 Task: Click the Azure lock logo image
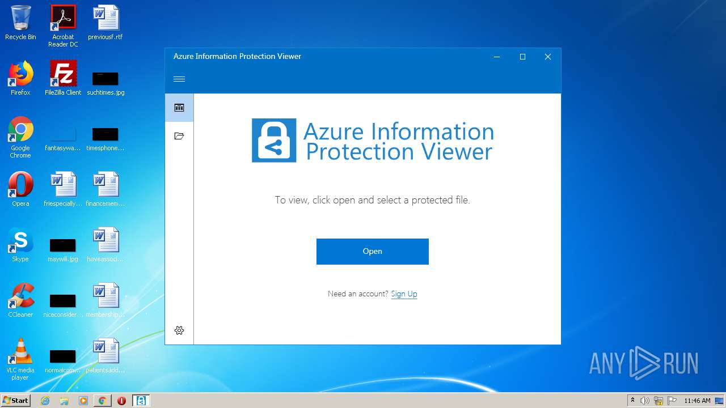coord(274,141)
